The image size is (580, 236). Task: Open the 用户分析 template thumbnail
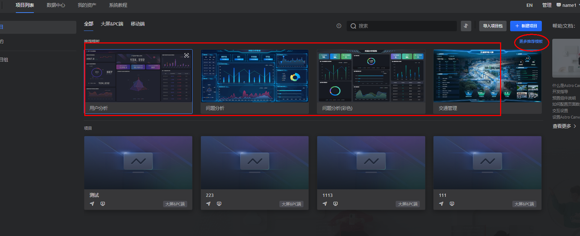[x=139, y=76]
